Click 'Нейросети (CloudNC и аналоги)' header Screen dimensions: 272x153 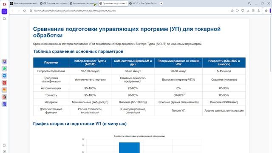point(224,62)
